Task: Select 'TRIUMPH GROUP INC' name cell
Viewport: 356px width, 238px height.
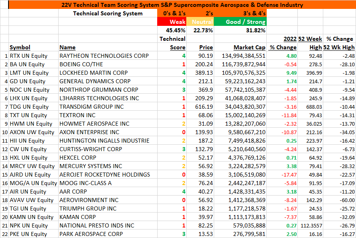Action: click(x=108, y=209)
